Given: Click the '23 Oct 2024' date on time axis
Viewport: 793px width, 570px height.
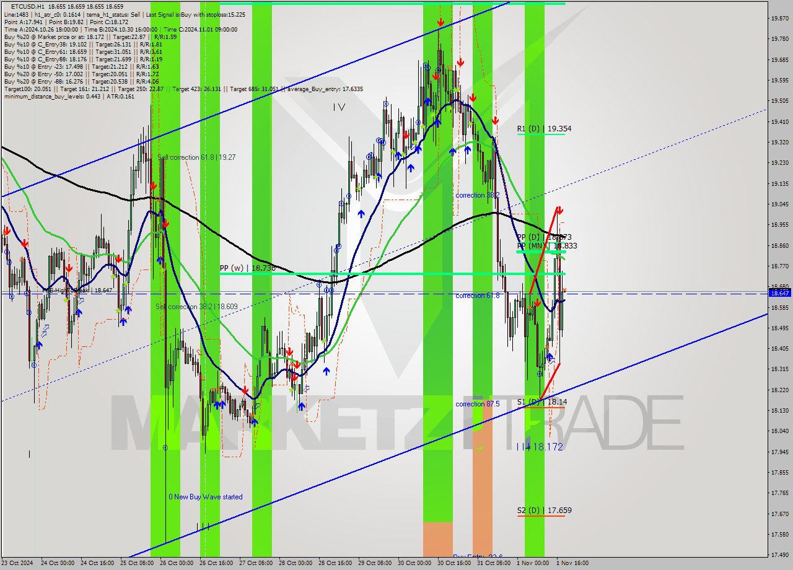Looking at the screenshot, I should tap(17, 563).
